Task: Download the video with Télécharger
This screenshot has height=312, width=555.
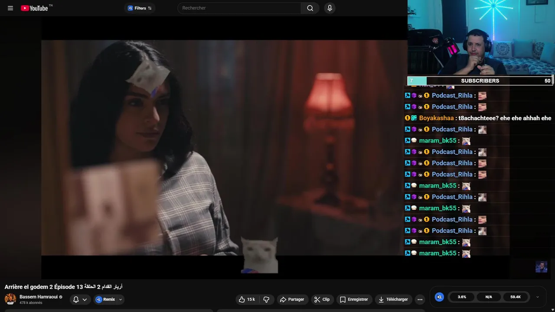Action: 393,299
